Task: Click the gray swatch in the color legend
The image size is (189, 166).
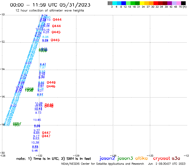Action: click(110, 3)
